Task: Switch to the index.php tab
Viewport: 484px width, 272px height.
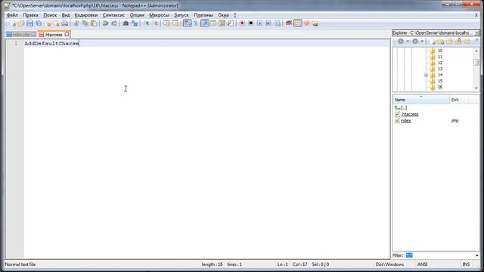Action: (x=21, y=35)
